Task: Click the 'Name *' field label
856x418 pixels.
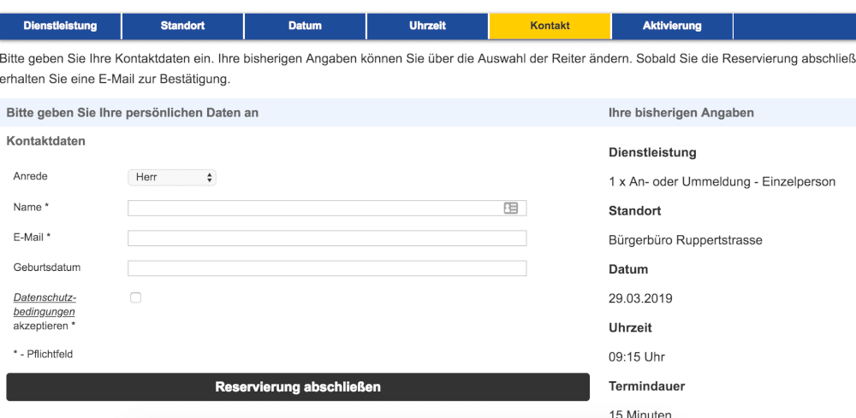Action: coord(32,207)
